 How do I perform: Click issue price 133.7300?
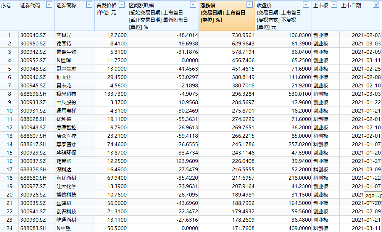coord(116,94)
